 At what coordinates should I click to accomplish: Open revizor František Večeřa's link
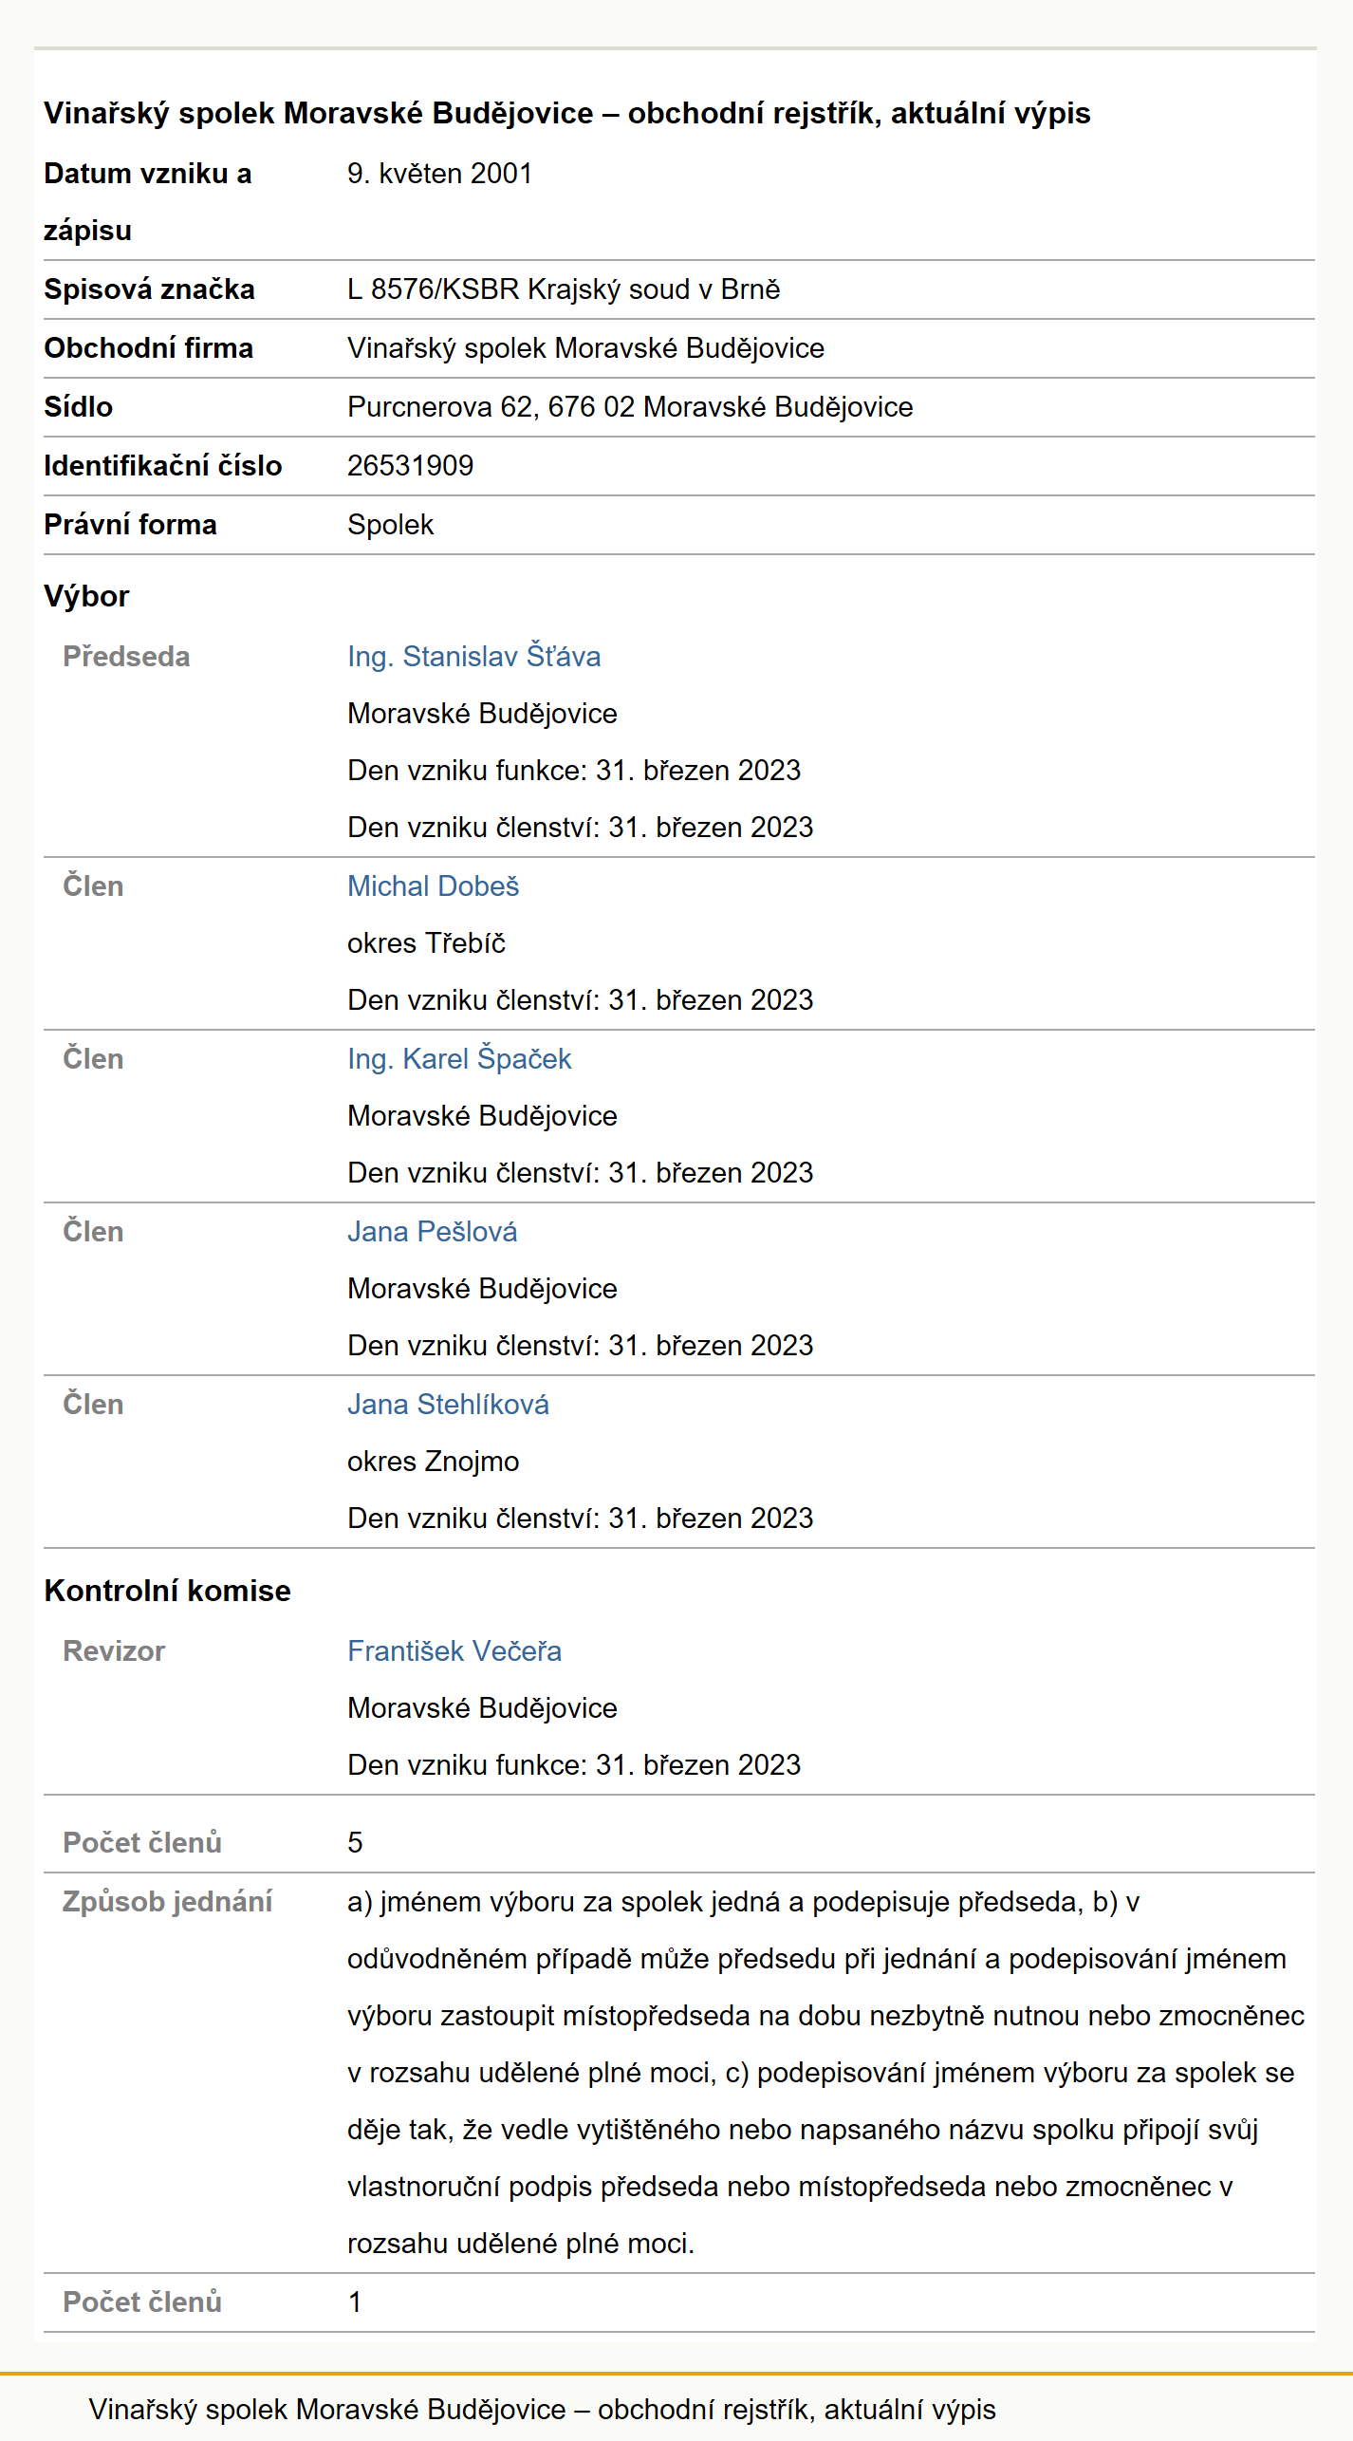[454, 1651]
